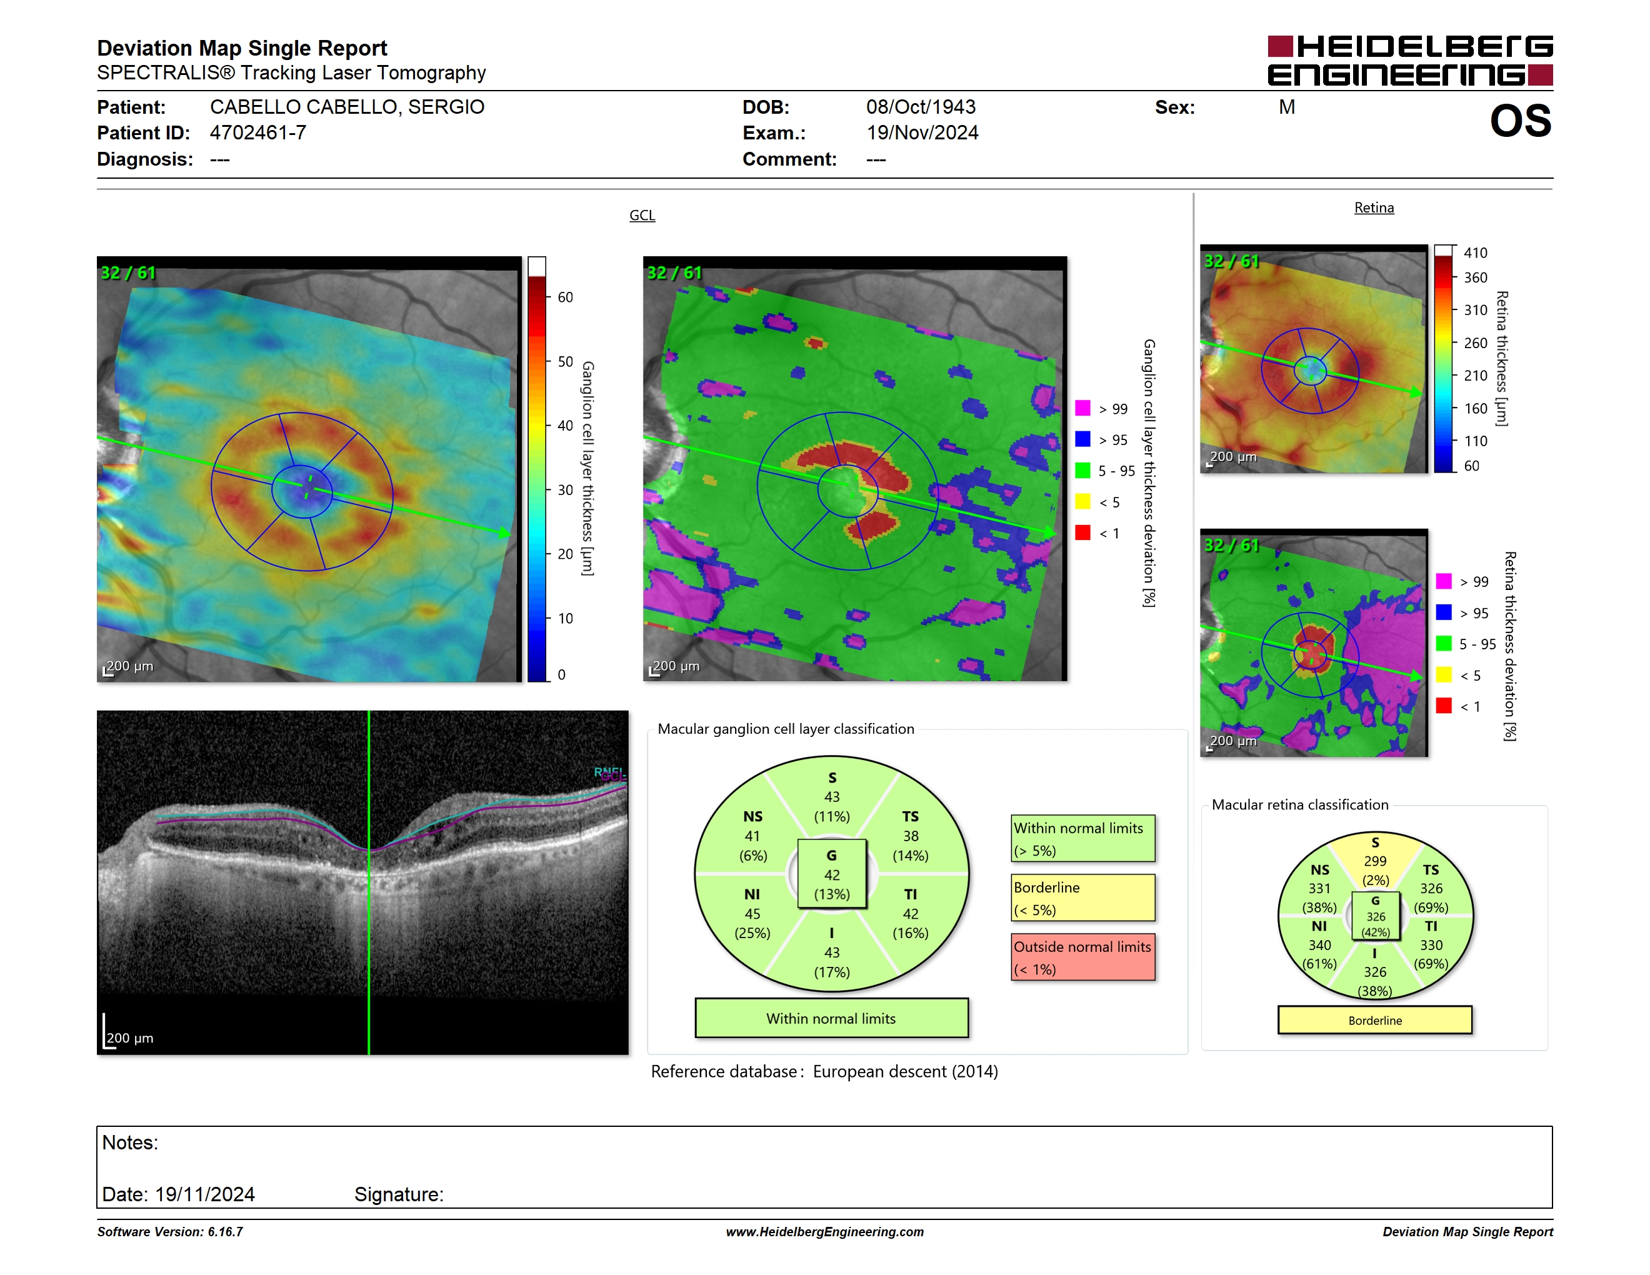Viewport: 1650px width, 1275px height.
Task: Click the Retina sector TS value 326
Action: (x=1431, y=889)
